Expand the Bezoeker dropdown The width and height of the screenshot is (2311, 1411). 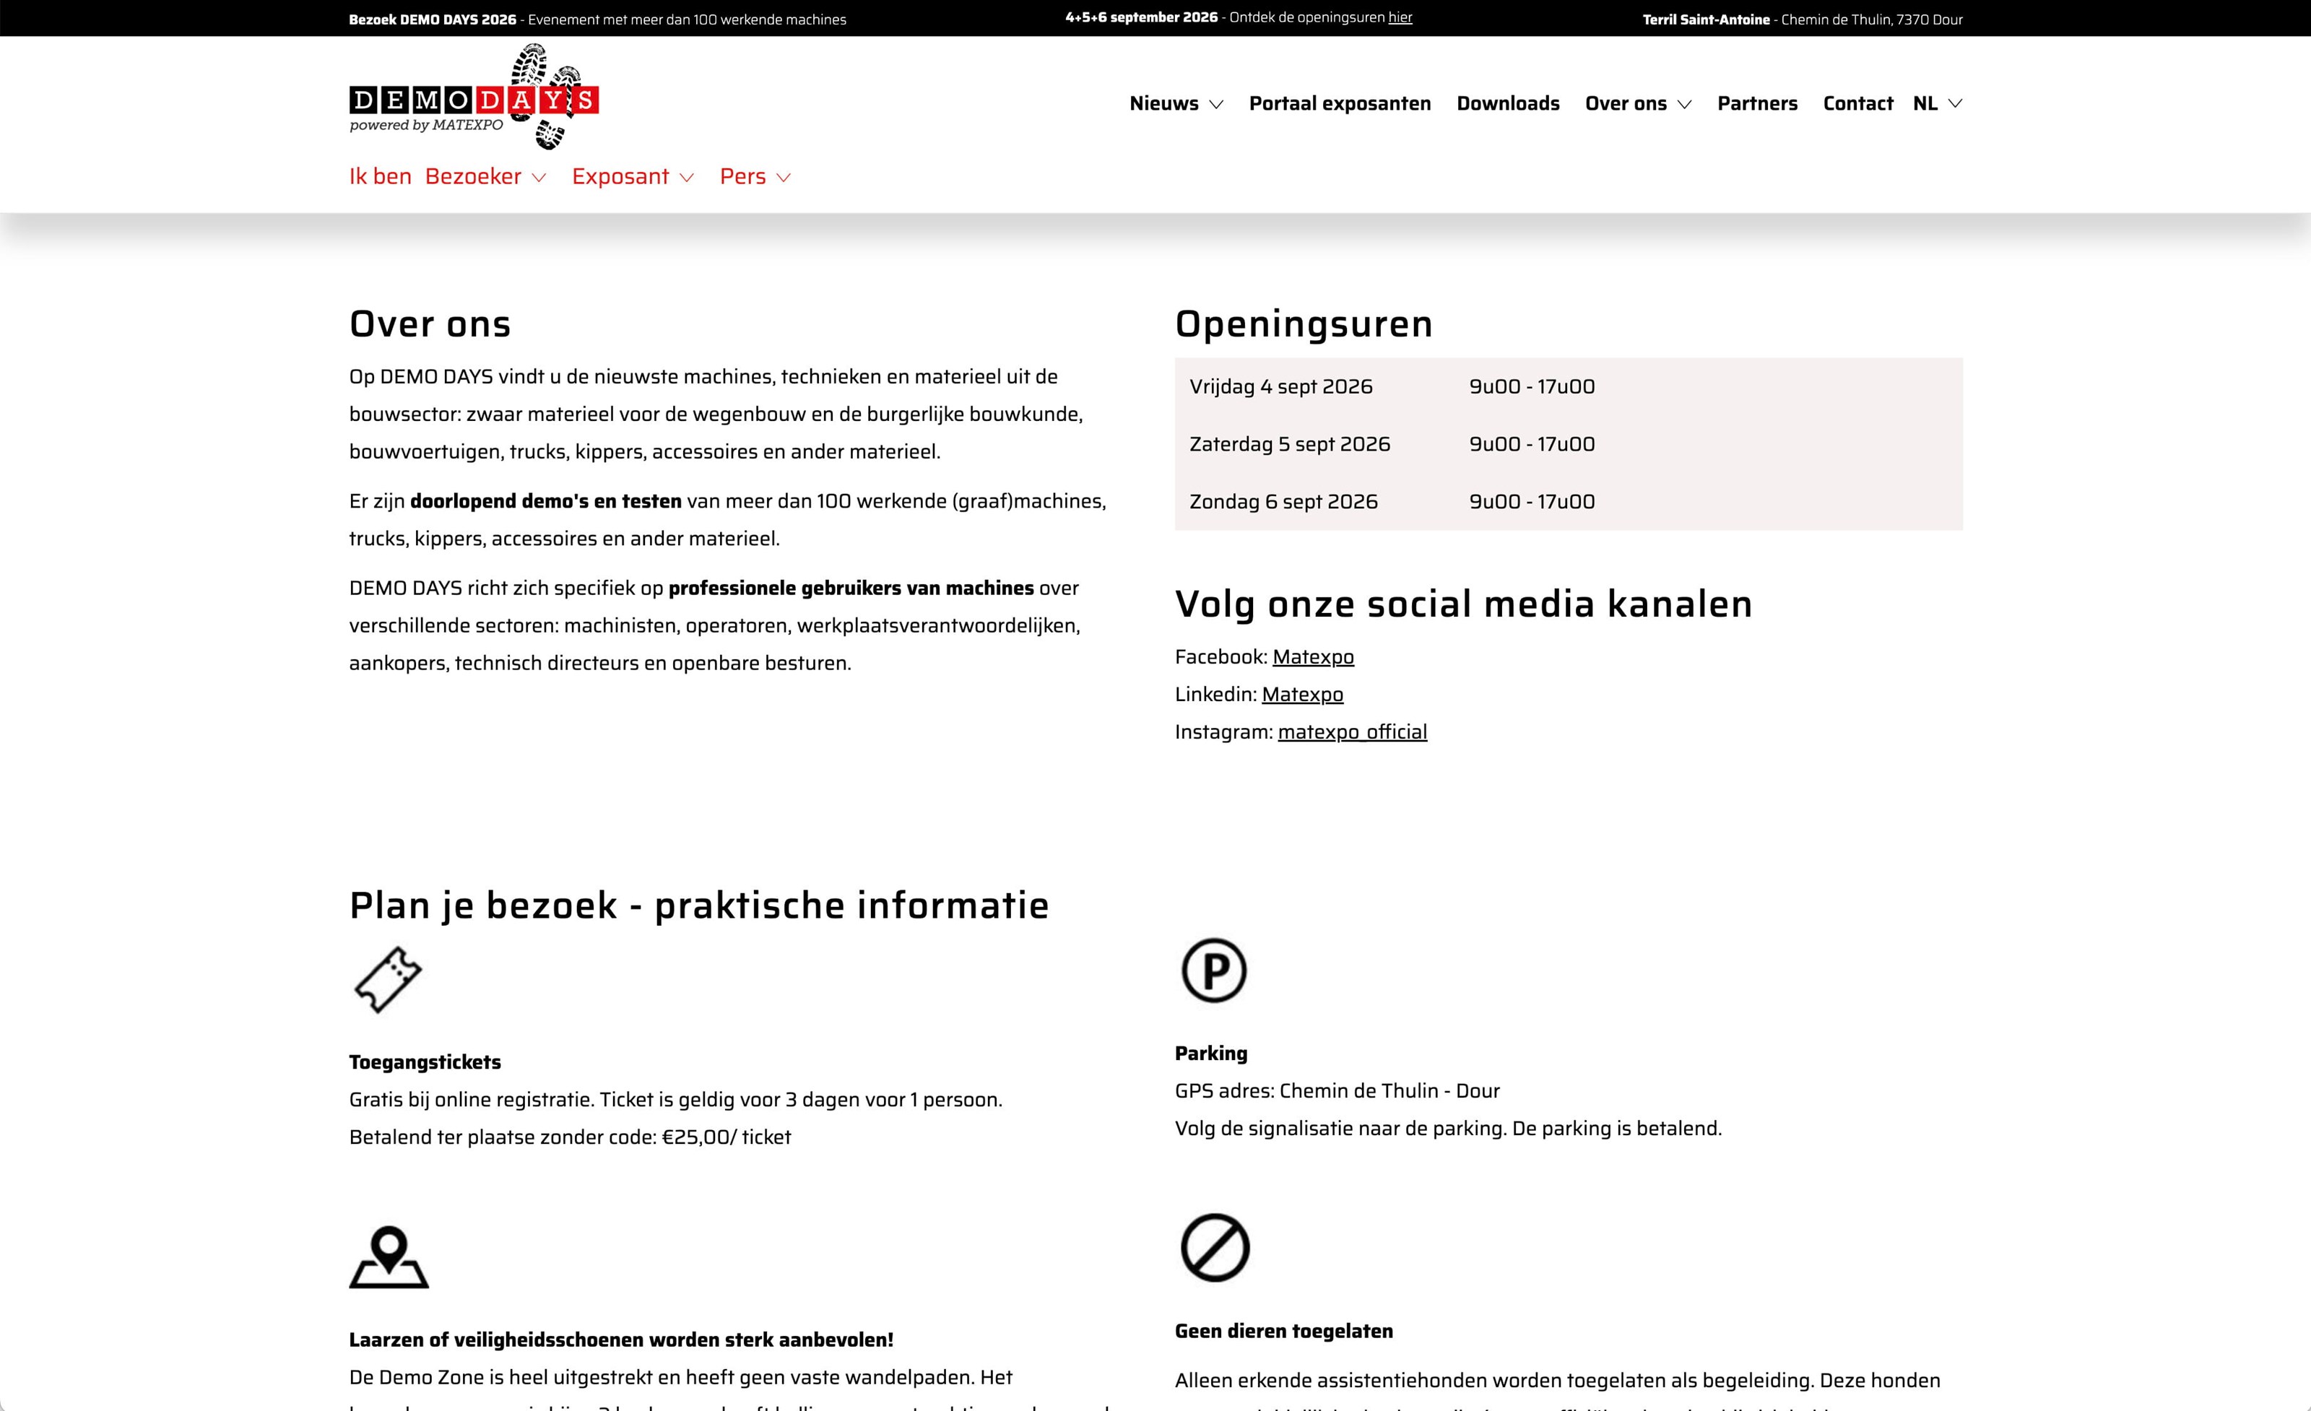coord(485,176)
